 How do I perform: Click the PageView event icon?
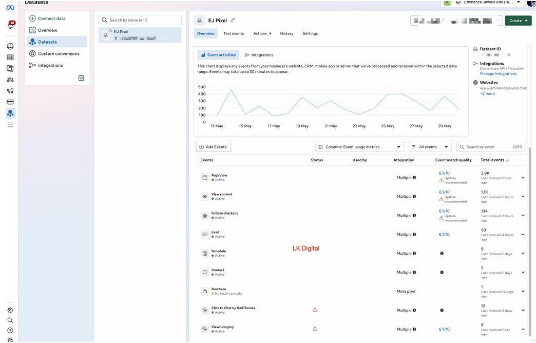coord(205,178)
